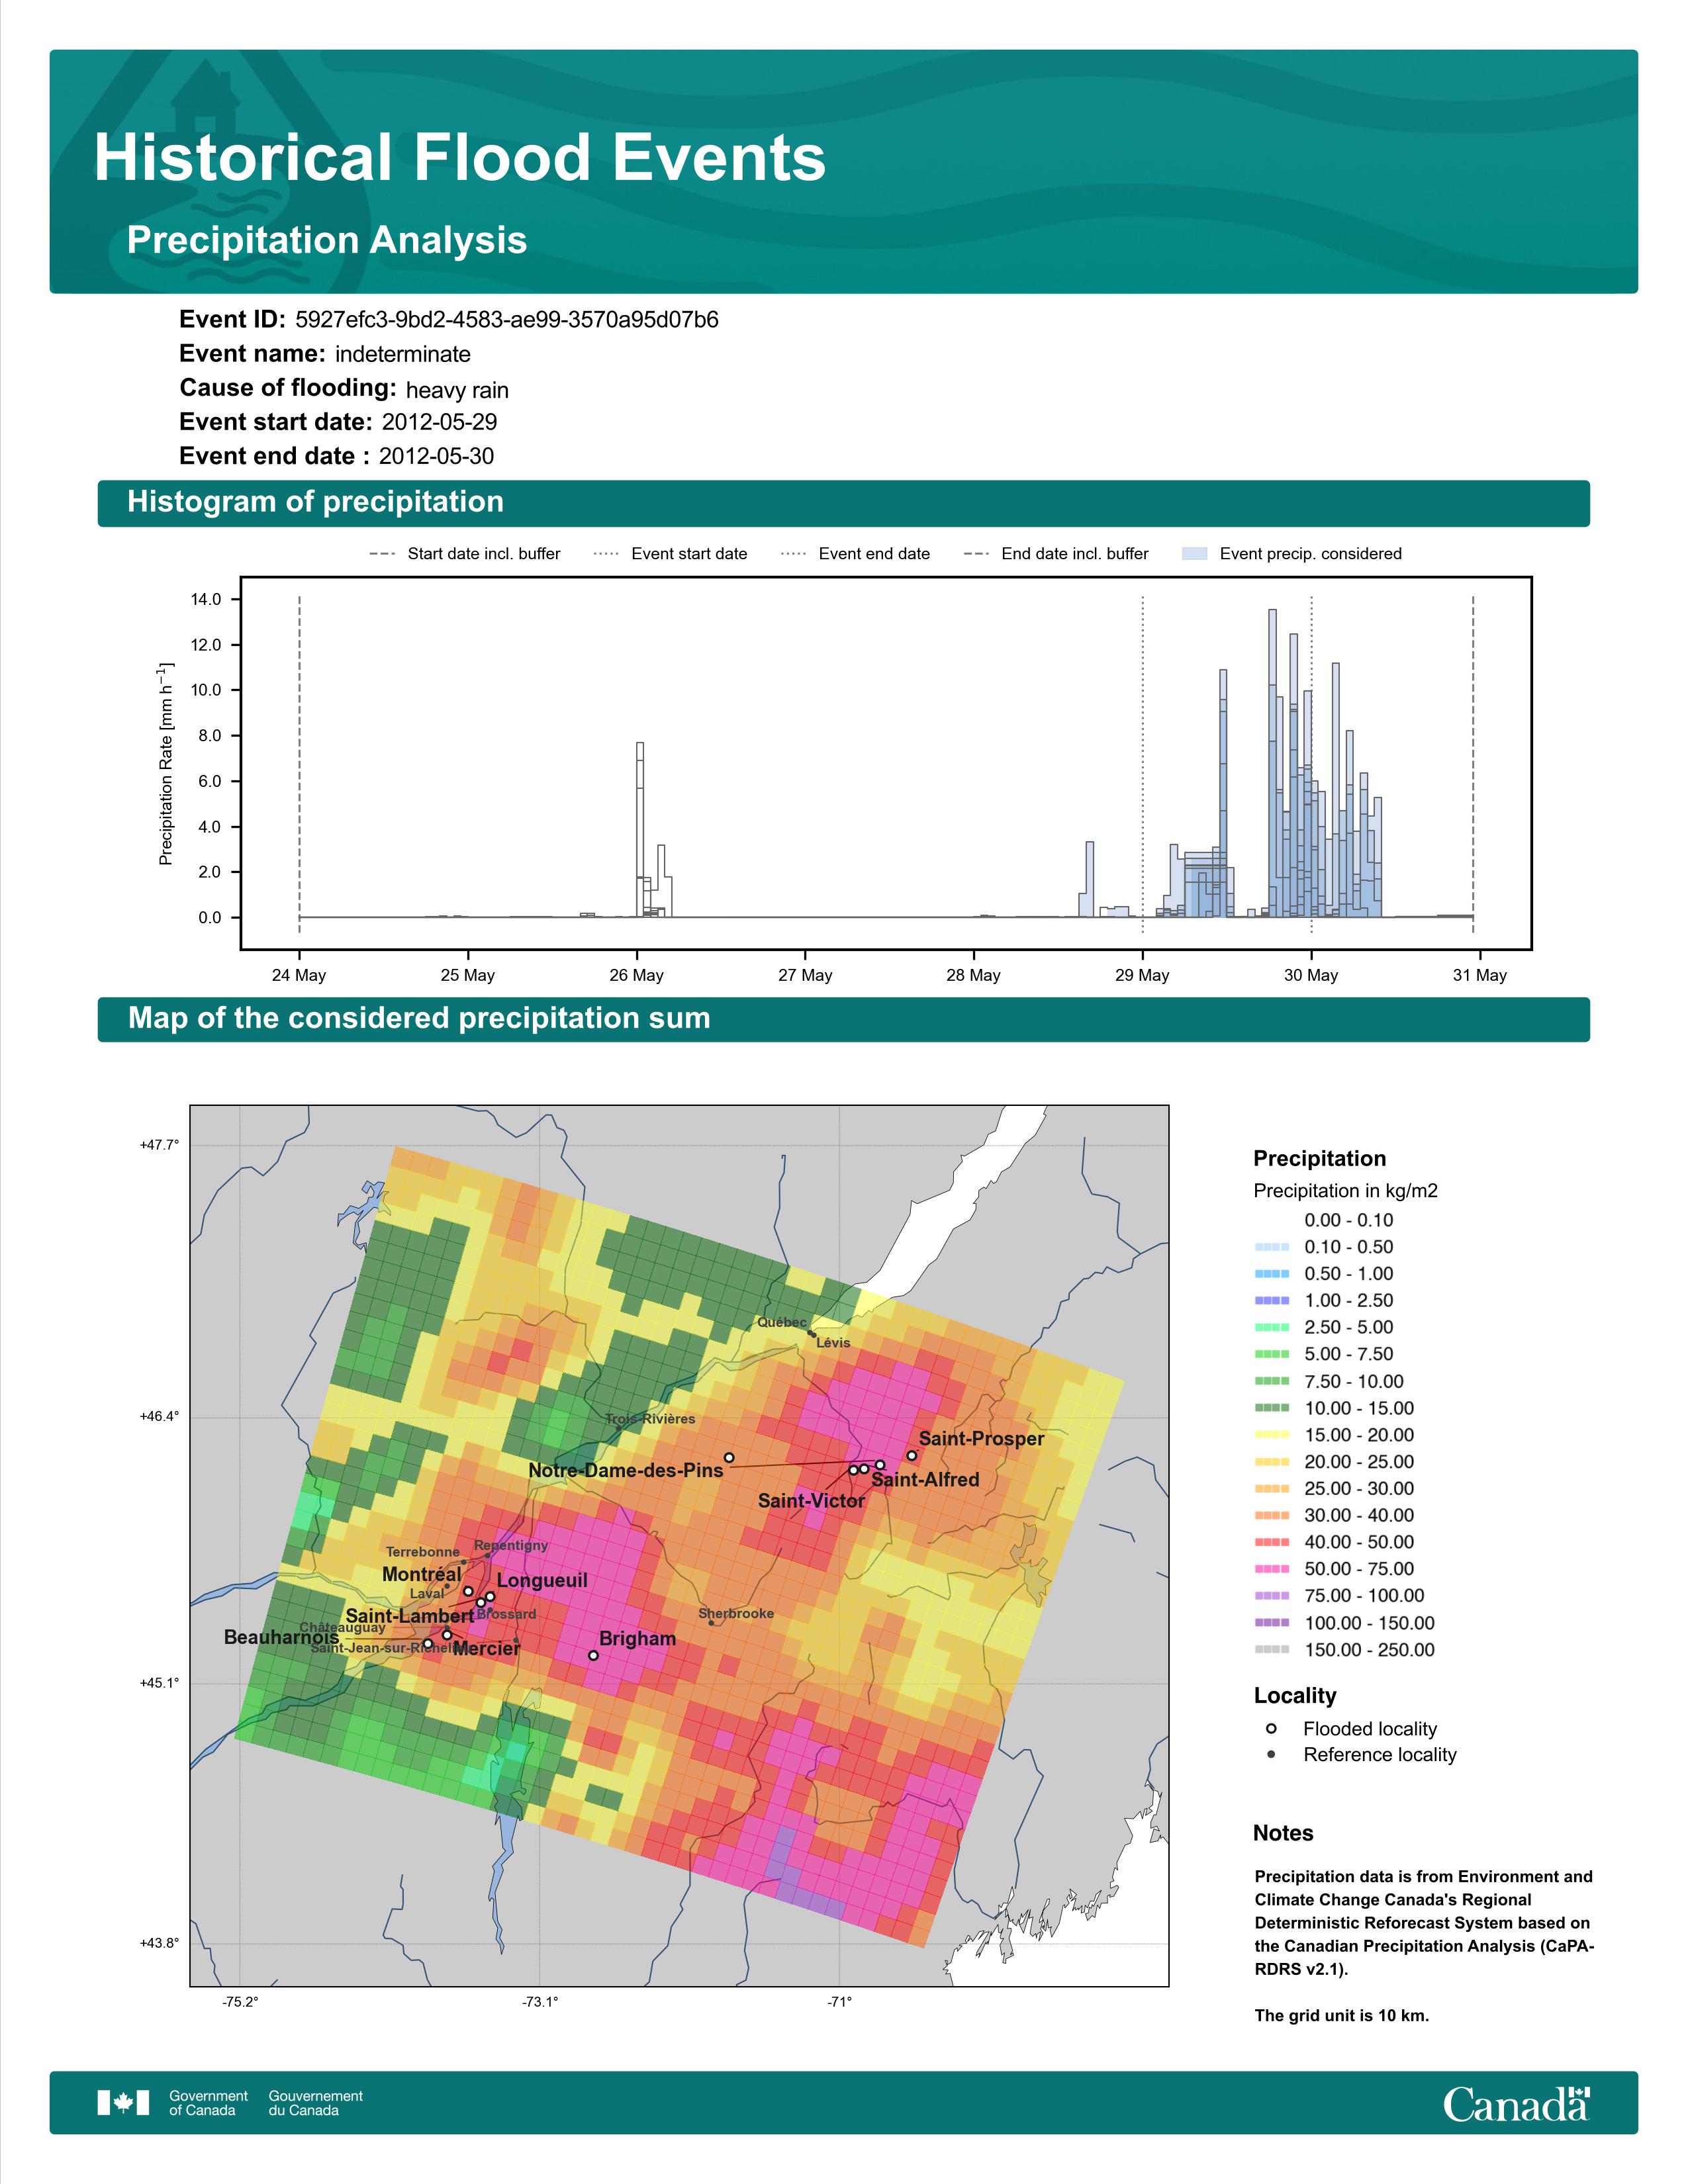Click the 29 May axis label

click(x=1142, y=975)
